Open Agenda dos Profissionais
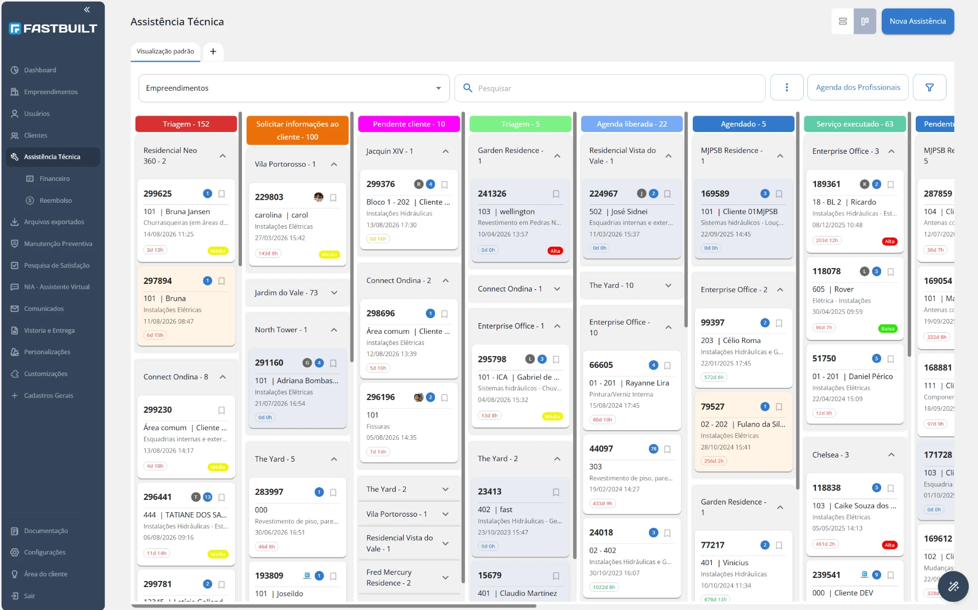The height and width of the screenshot is (610, 978). [858, 88]
